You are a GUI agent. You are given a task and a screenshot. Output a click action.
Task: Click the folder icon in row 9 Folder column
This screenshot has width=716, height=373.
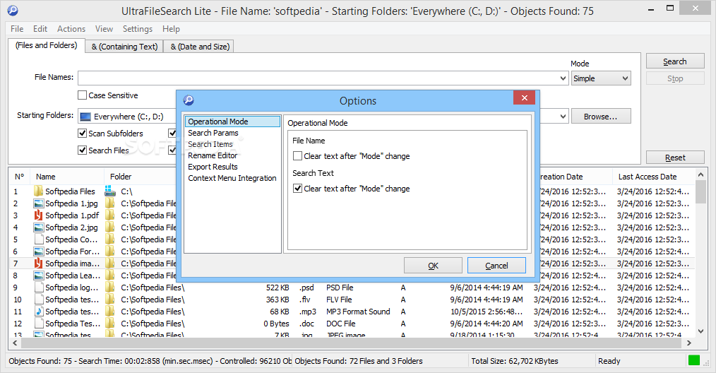pyautogui.click(x=109, y=287)
